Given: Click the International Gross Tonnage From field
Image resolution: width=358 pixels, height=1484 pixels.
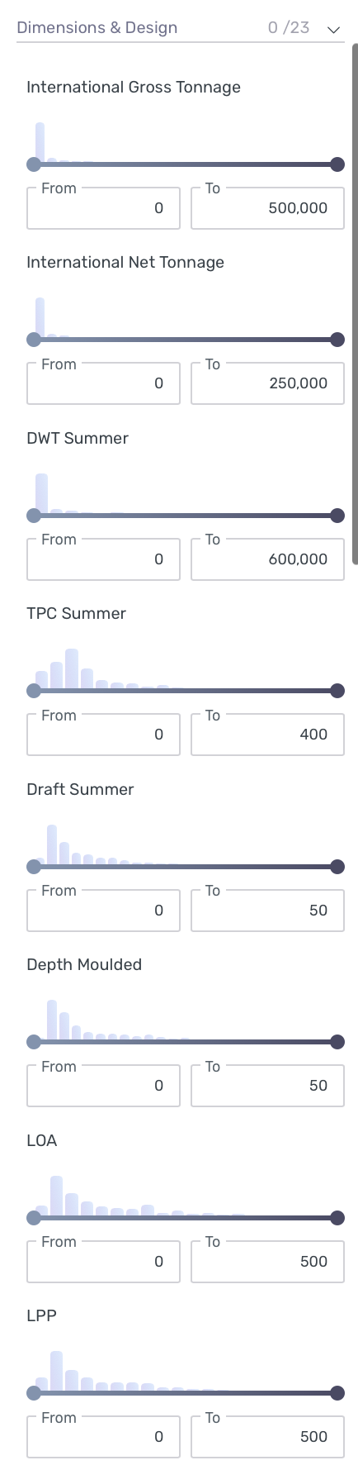Looking at the screenshot, I should 103,208.
